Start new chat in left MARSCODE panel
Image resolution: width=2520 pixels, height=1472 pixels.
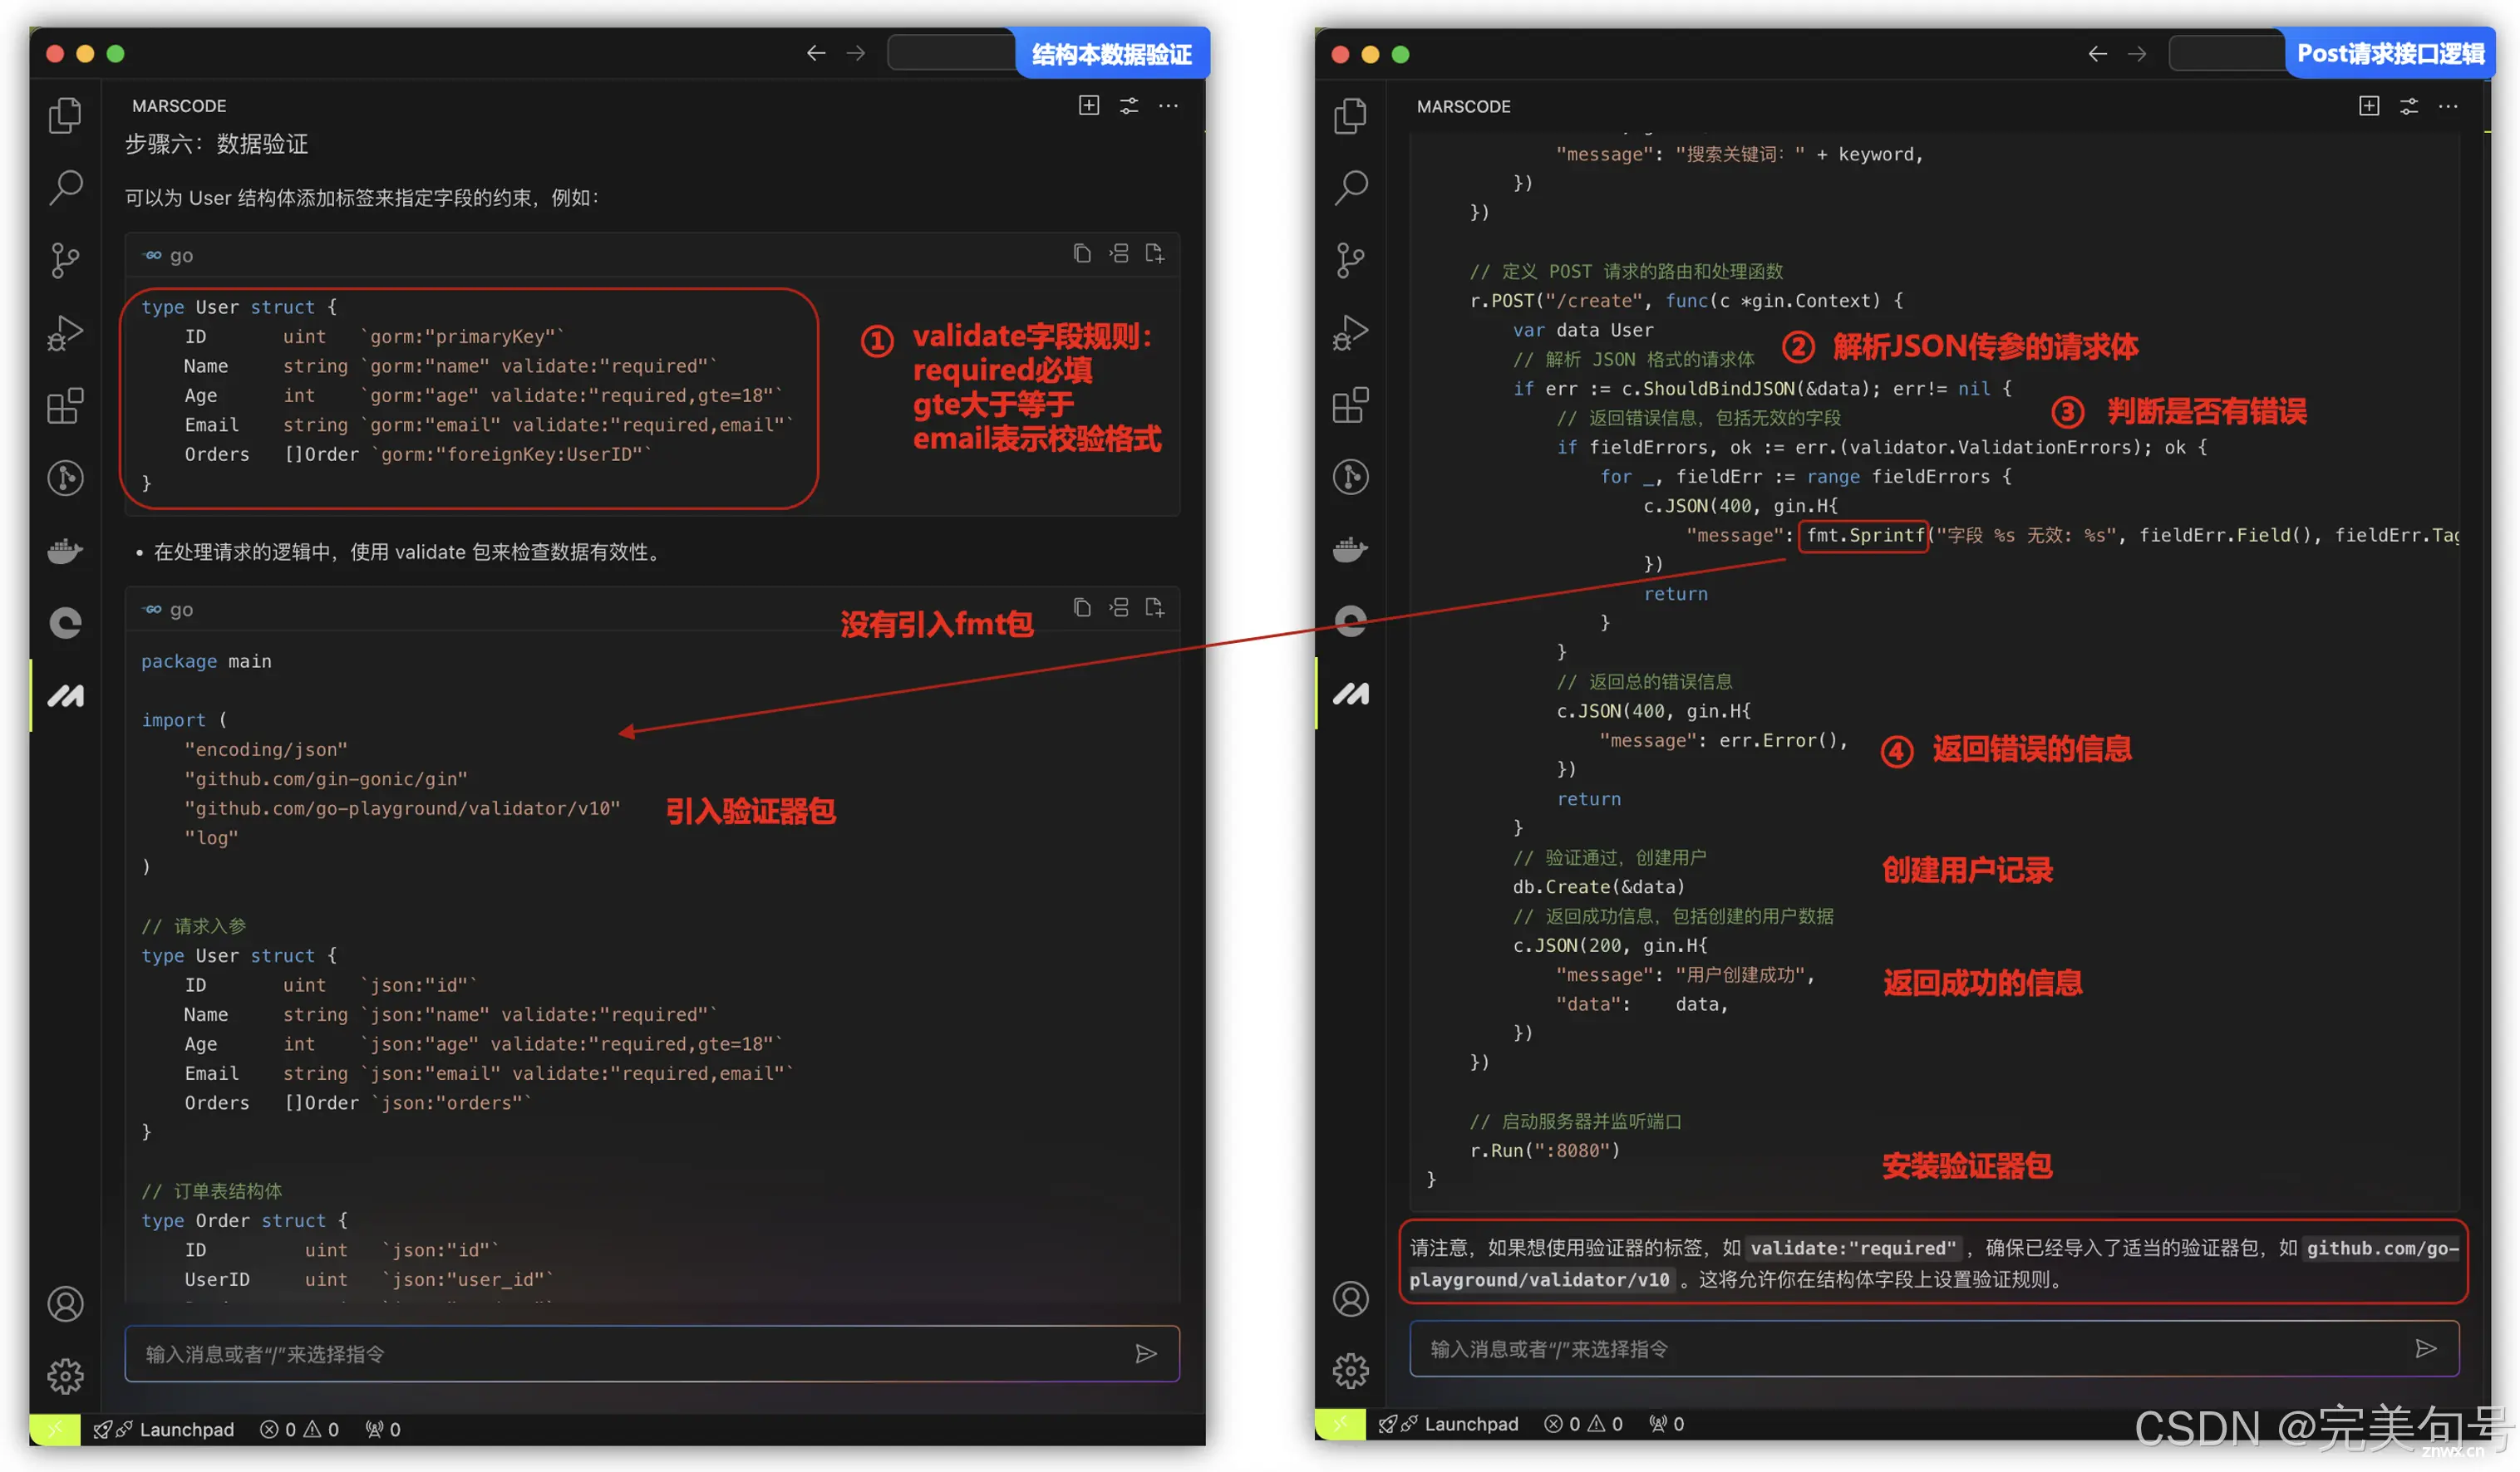(x=1089, y=105)
